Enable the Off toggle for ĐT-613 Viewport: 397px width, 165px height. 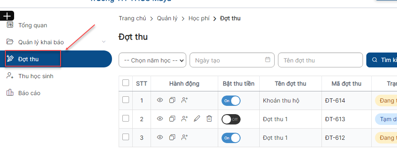point(231,120)
